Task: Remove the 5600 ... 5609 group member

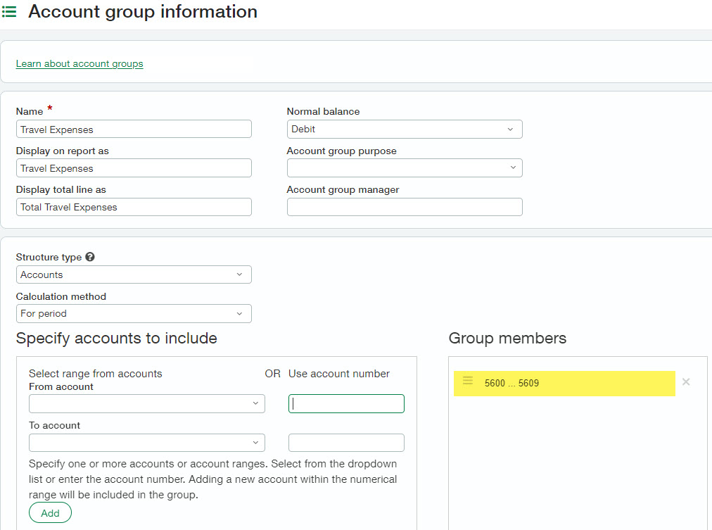Action: 686,382
